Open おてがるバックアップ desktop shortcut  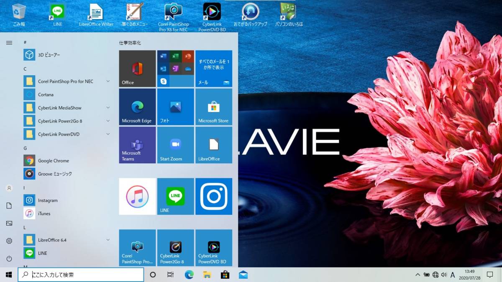250,15
